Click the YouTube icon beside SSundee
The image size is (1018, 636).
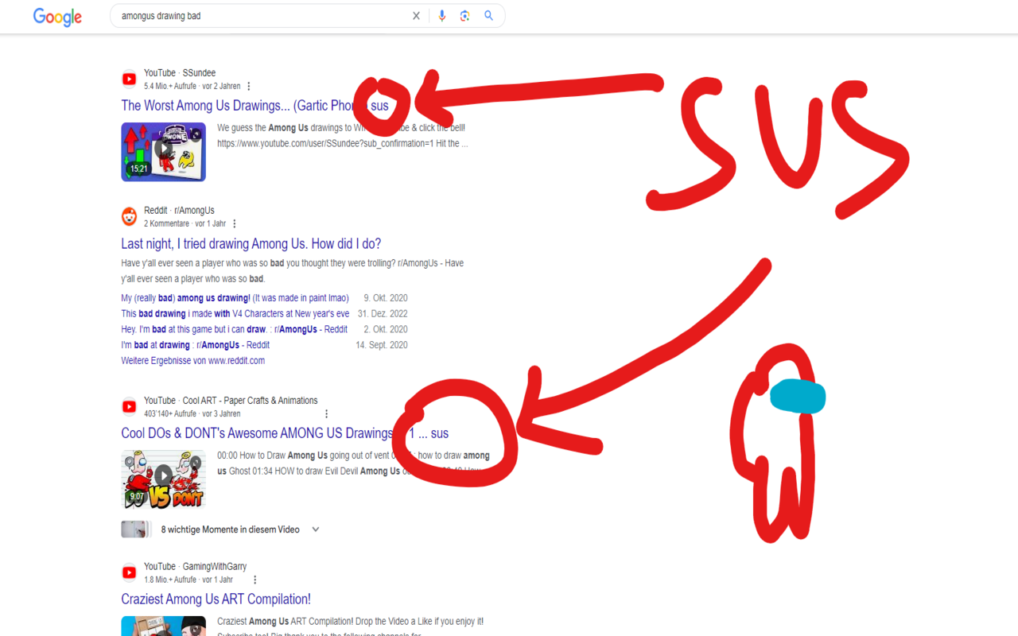(x=129, y=79)
